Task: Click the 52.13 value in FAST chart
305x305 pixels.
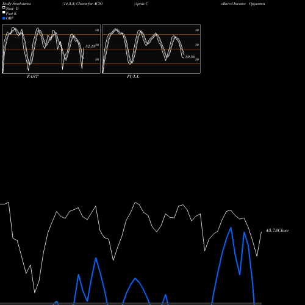Action: (90, 46)
